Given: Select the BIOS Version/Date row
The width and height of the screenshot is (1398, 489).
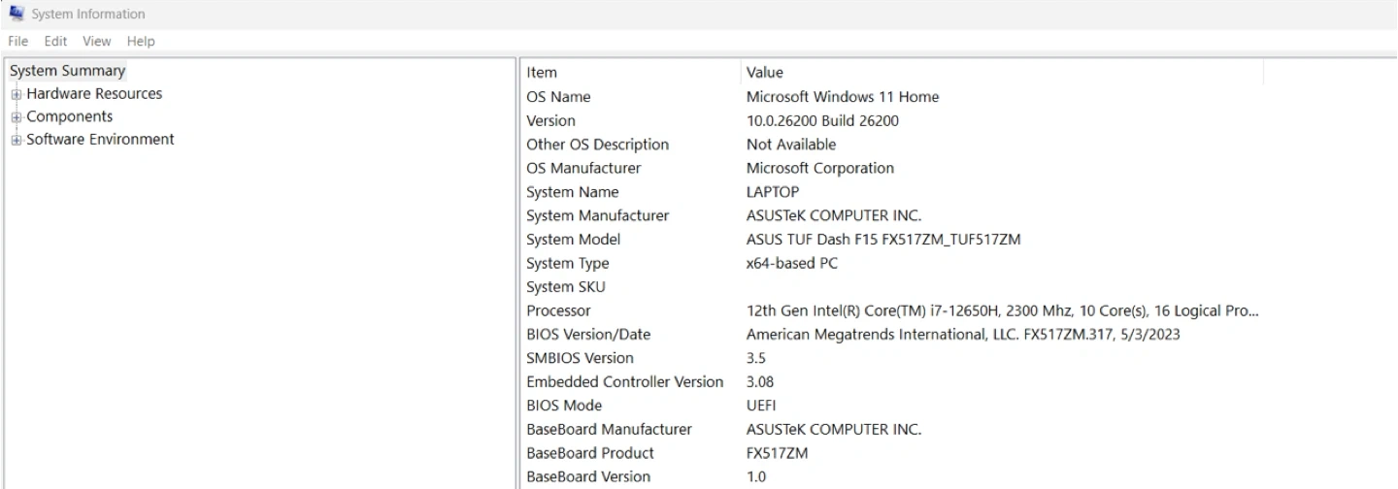Looking at the screenshot, I should 588,335.
